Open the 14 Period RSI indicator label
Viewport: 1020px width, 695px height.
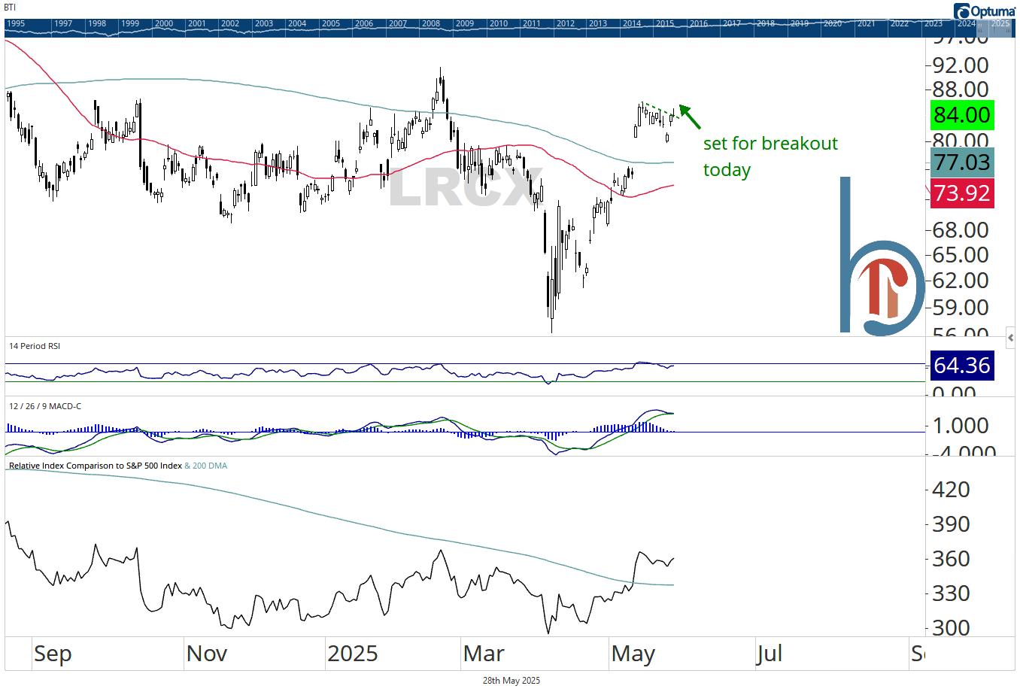point(35,346)
